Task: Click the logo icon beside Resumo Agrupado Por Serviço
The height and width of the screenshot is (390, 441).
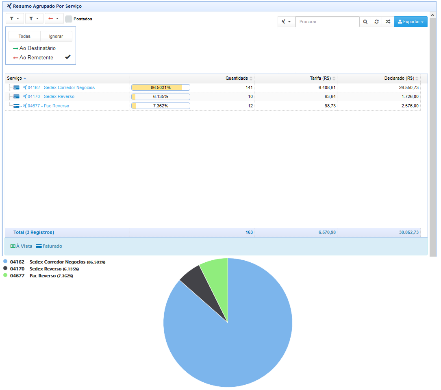Action: [9, 6]
